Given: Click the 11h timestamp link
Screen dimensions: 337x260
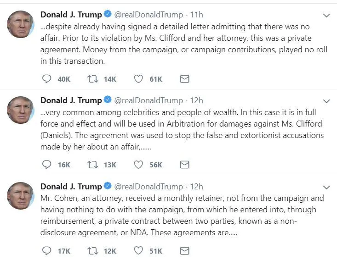Looking at the screenshot, I should coord(197,15).
